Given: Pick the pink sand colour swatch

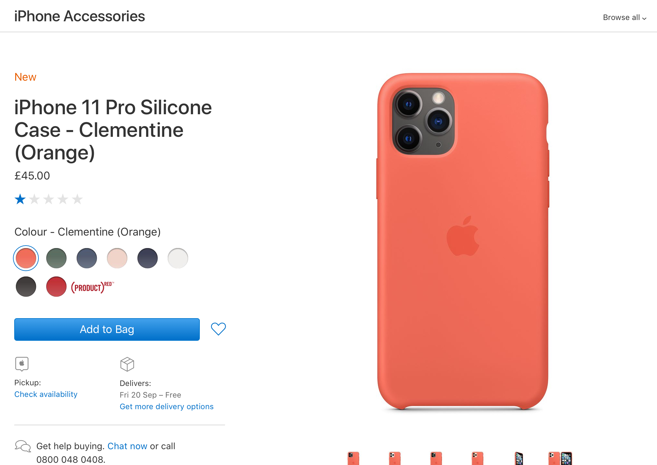Looking at the screenshot, I should click(117, 258).
